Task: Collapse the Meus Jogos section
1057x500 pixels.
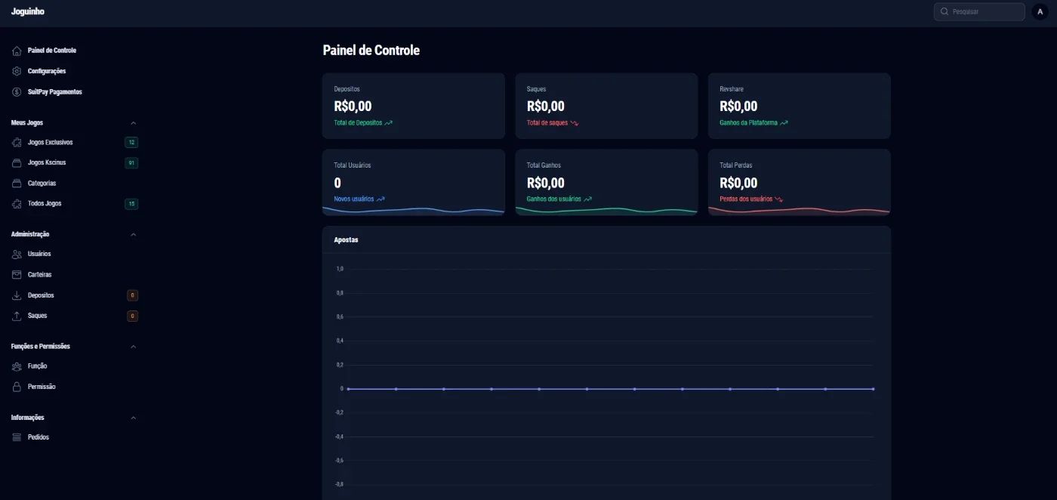Action: click(x=134, y=122)
